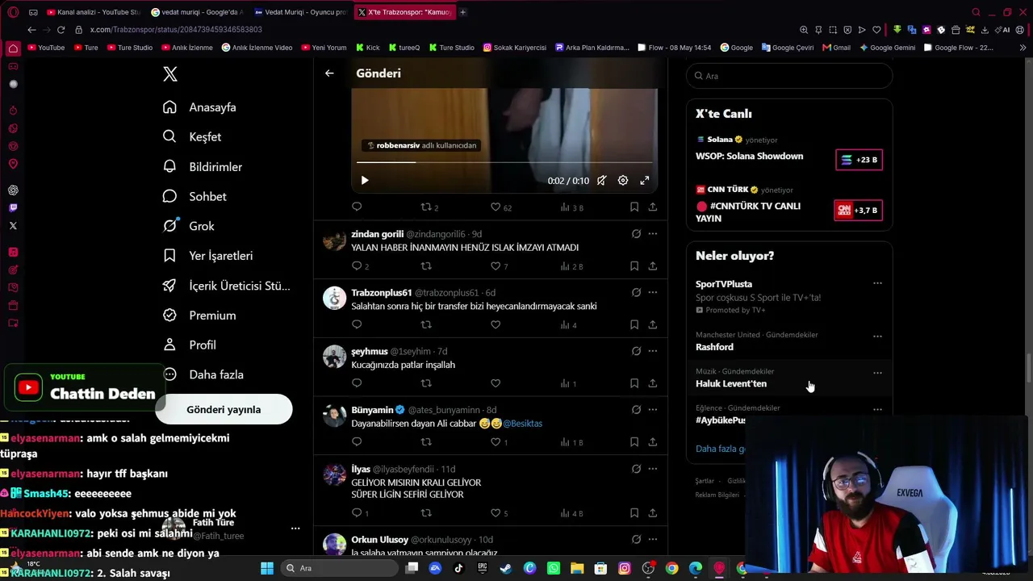The image size is (1033, 581).
Task: Open more options on Orkun Ulusoy post
Action: [653, 539]
